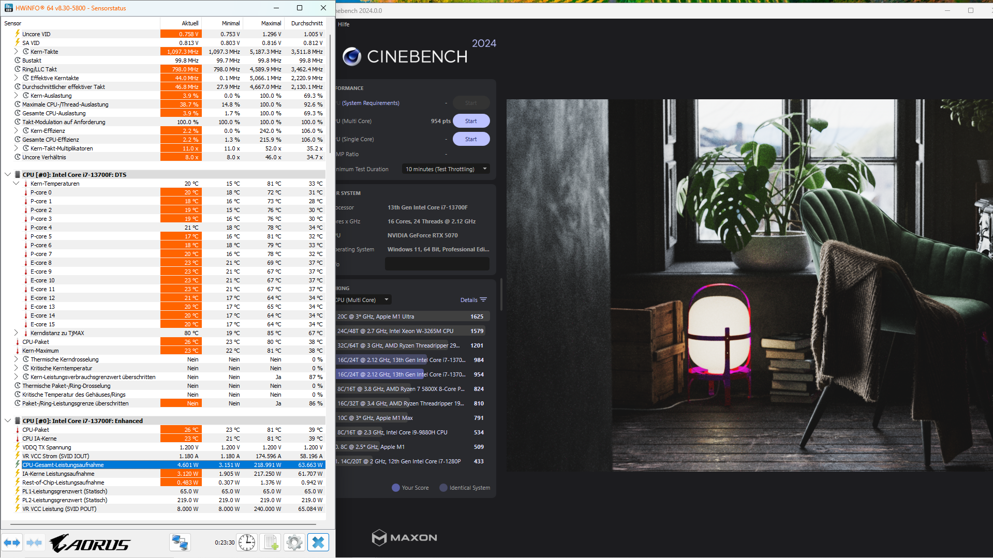Click the Maximal column header
993x558 pixels.
pos(263,23)
